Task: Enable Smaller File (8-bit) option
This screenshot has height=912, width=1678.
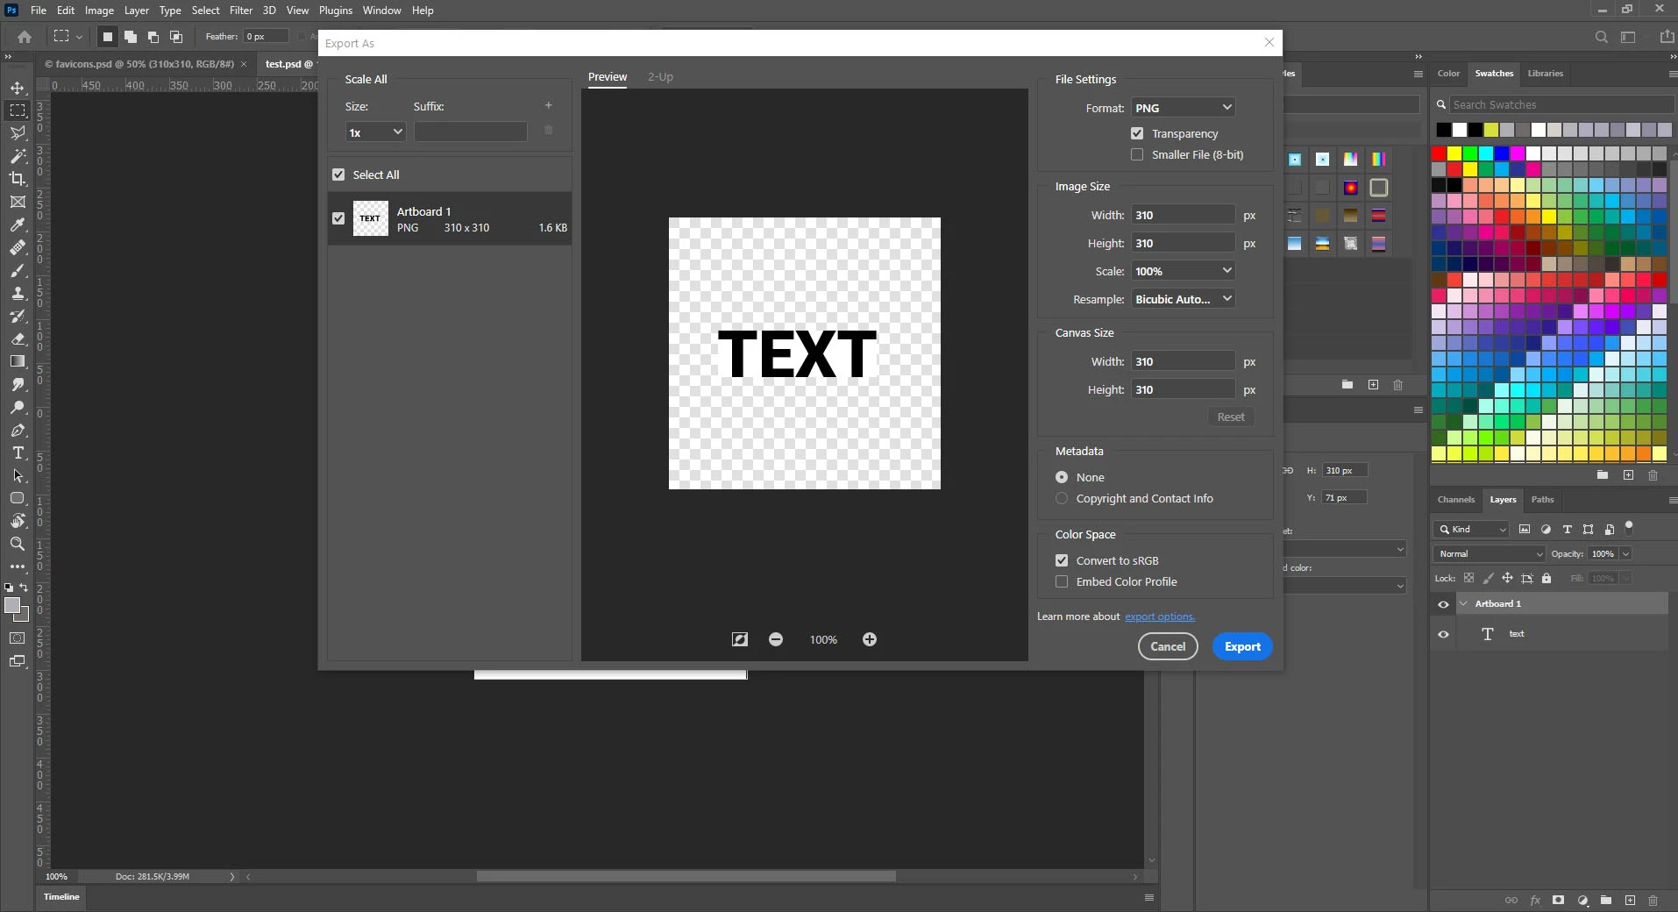Action: [1137, 154]
